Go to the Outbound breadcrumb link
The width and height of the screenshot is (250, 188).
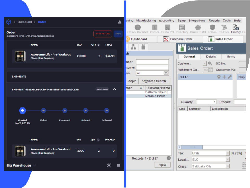(25, 22)
